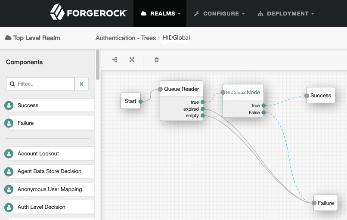Click the components panel scrollbar

(98, 65)
